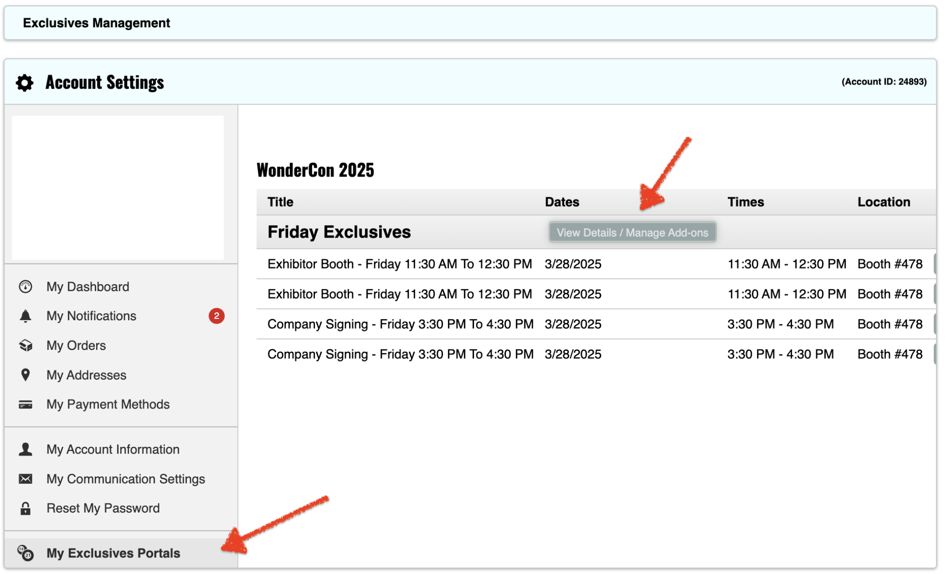Click the envelope communication settings icon
This screenshot has height=574, width=947.
25,479
